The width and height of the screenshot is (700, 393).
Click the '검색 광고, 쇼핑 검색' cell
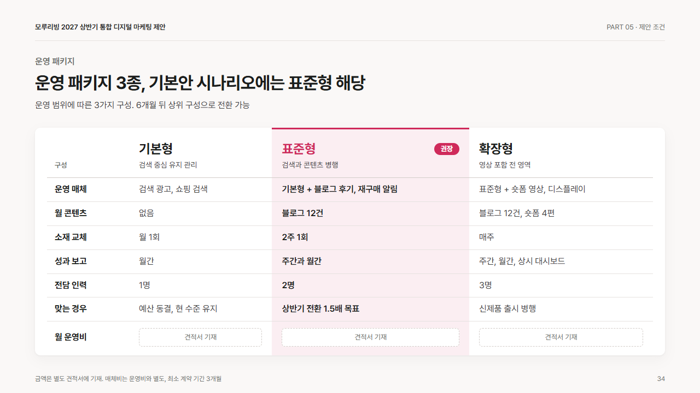point(173,189)
